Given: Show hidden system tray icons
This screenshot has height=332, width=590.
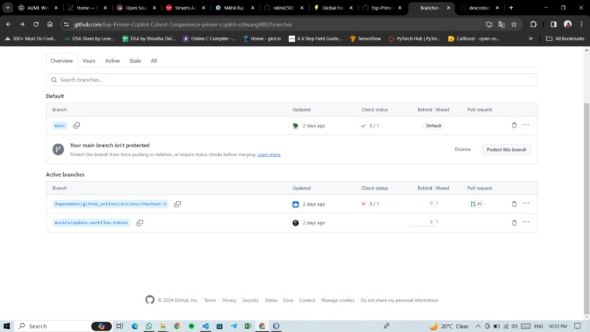Looking at the screenshot, I should [x=478, y=326].
